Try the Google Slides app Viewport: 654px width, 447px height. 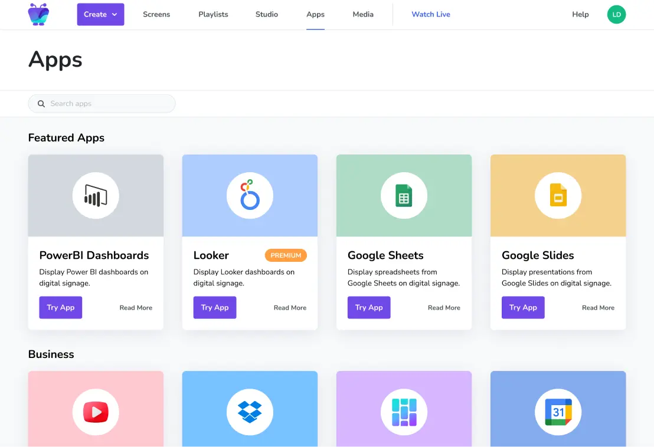point(523,307)
